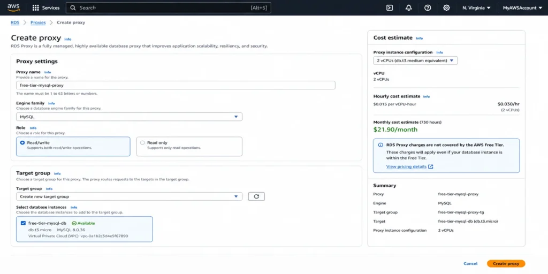
Task: Select the Read/write role option
Action: click(73, 146)
